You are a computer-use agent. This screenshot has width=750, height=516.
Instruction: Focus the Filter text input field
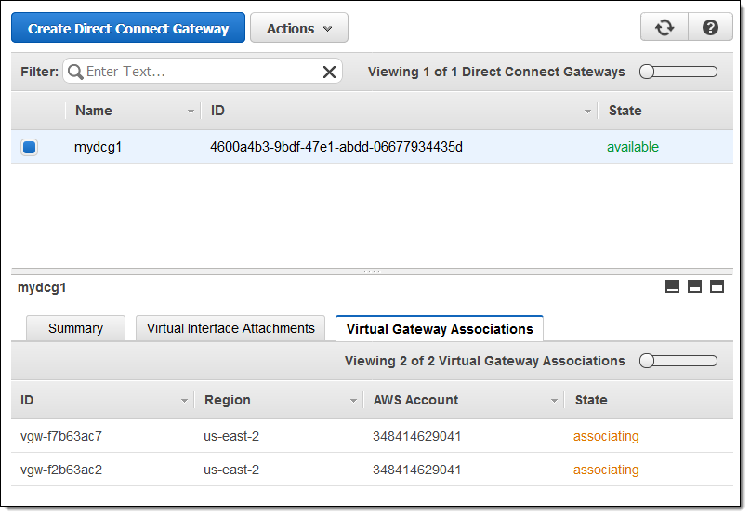click(200, 72)
